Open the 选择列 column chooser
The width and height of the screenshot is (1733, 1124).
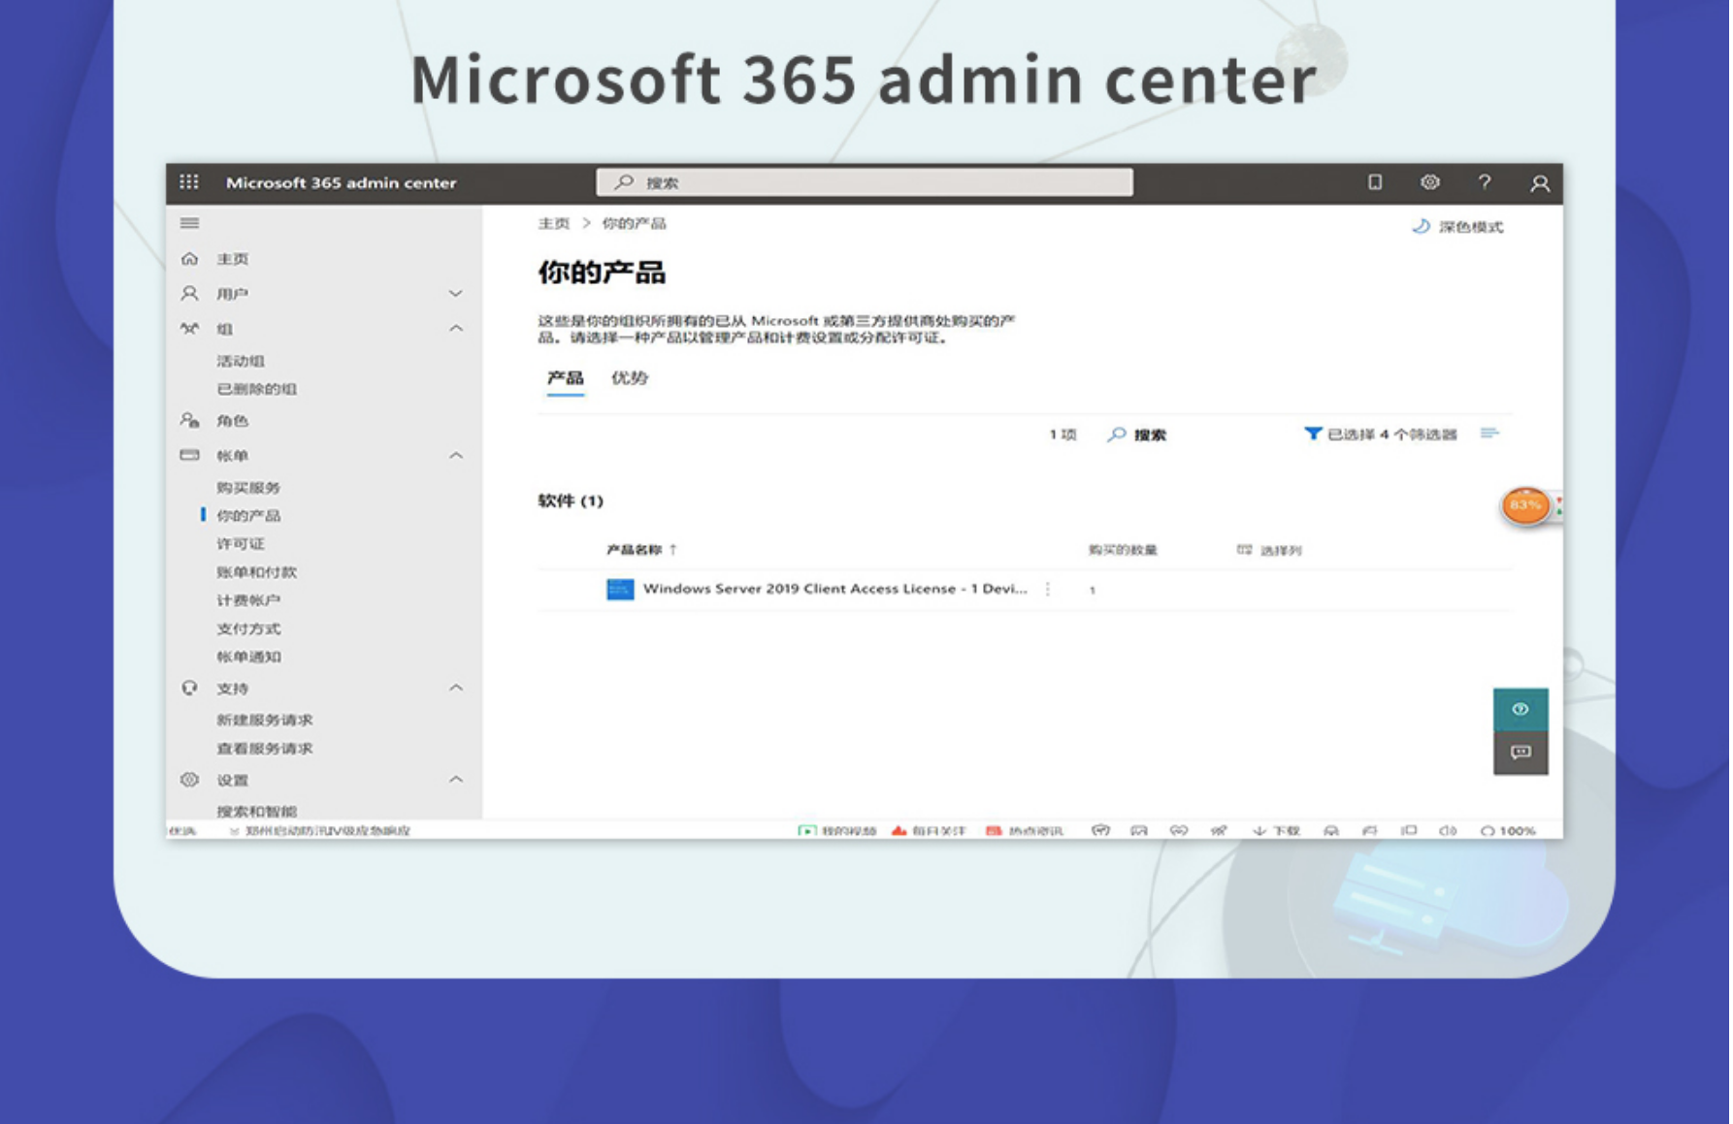click(x=1269, y=550)
